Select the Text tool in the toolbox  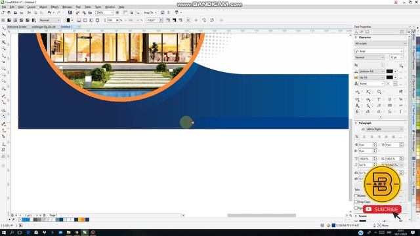[3, 88]
